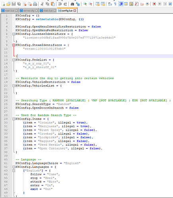
Task: Save the current file
Action: [14, 4]
